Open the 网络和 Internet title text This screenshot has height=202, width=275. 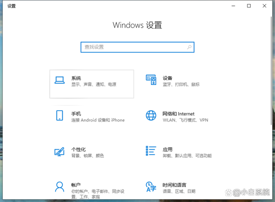[178, 113]
